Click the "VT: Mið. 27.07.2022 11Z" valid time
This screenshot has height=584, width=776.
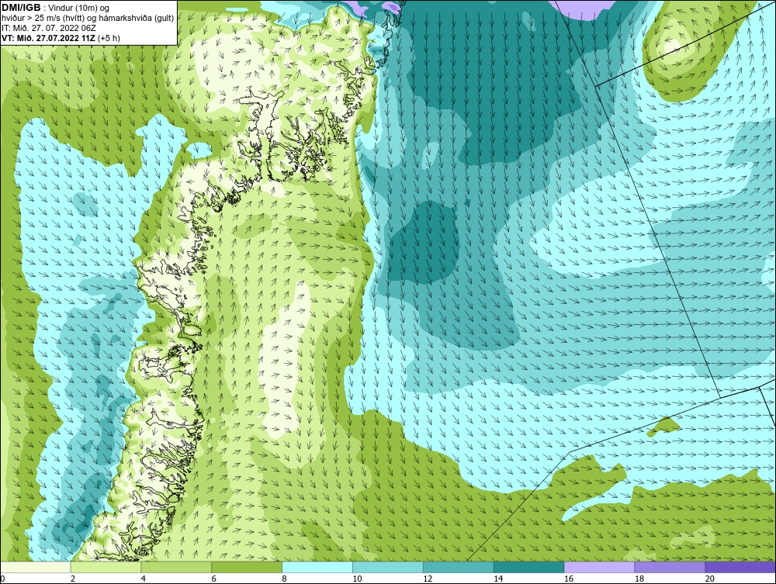tap(48, 37)
